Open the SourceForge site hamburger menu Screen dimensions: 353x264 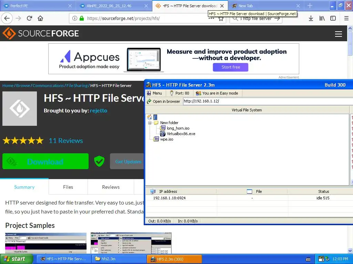pyautogui.click(x=339, y=34)
